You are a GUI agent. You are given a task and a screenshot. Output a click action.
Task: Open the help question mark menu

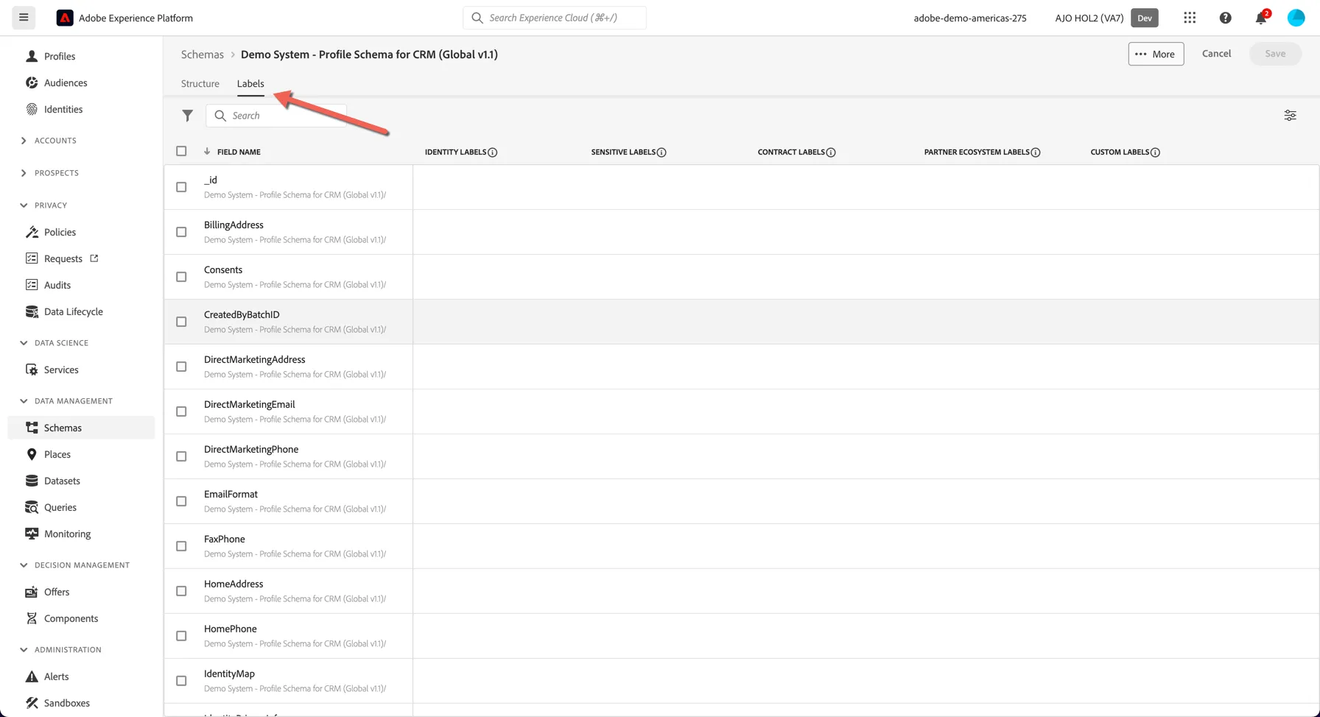1225,18
